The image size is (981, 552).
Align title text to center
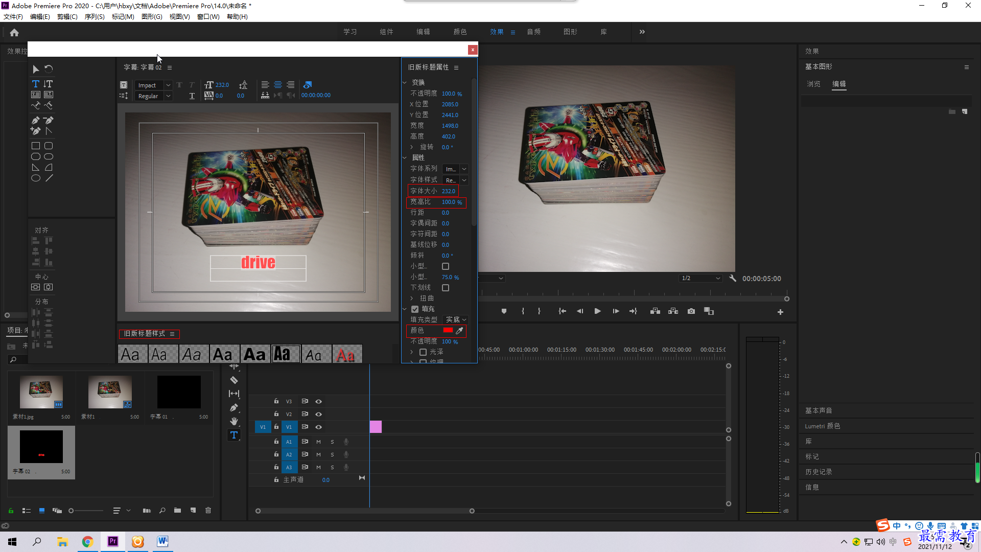278,85
